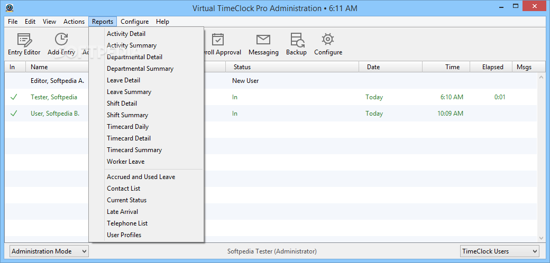Select the User, Softpedia B. row
The height and width of the screenshot is (263, 550).
(270, 114)
